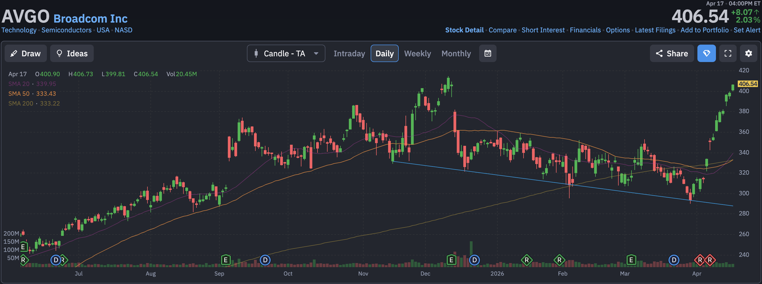Click the O 400.90 open value
Image resolution: width=762 pixels, height=284 pixels.
[47, 74]
